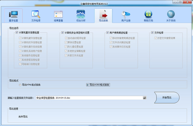The width and height of the screenshot is (193, 126).
Task: Toggle the 文件检索 export checkbox
Action: 153,33
